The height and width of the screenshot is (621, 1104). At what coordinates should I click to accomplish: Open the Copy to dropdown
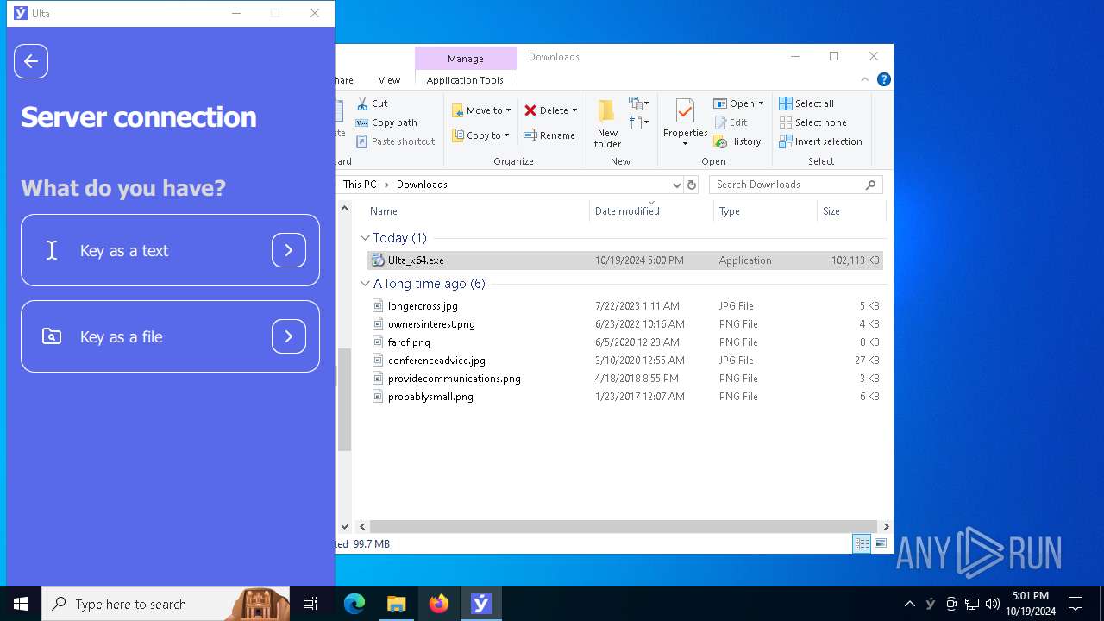click(x=480, y=135)
